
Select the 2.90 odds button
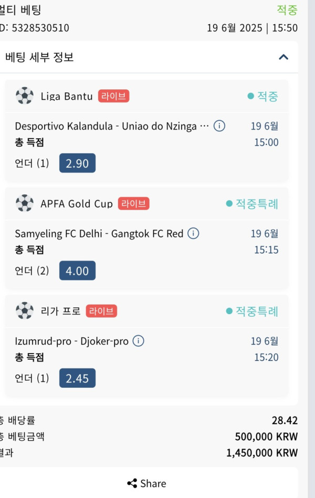coord(78,163)
